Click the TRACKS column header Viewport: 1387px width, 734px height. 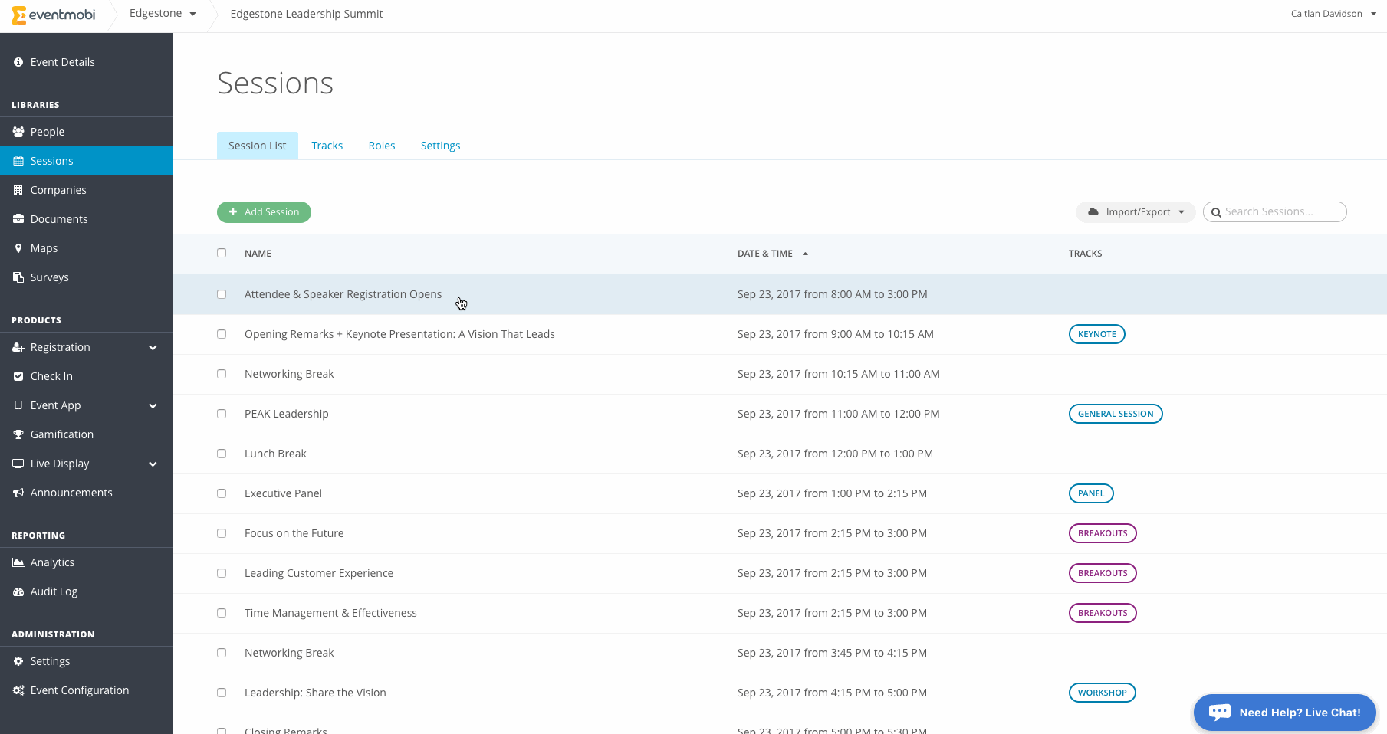tap(1086, 254)
